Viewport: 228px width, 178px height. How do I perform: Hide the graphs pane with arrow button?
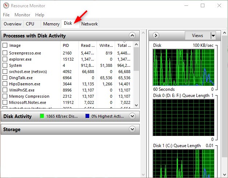pyautogui.click(x=156, y=36)
